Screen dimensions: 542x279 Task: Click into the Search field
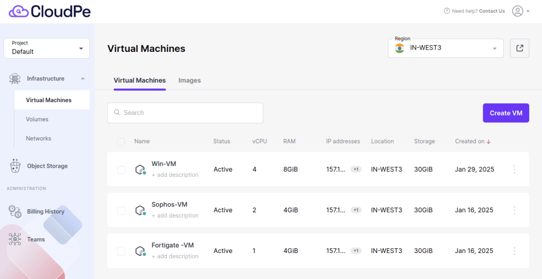185,113
